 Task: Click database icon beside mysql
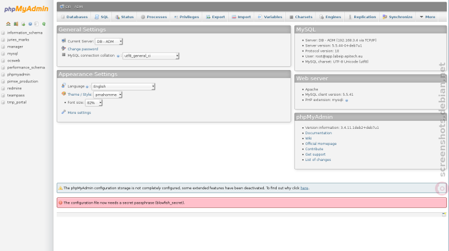click(x=3, y=54)
